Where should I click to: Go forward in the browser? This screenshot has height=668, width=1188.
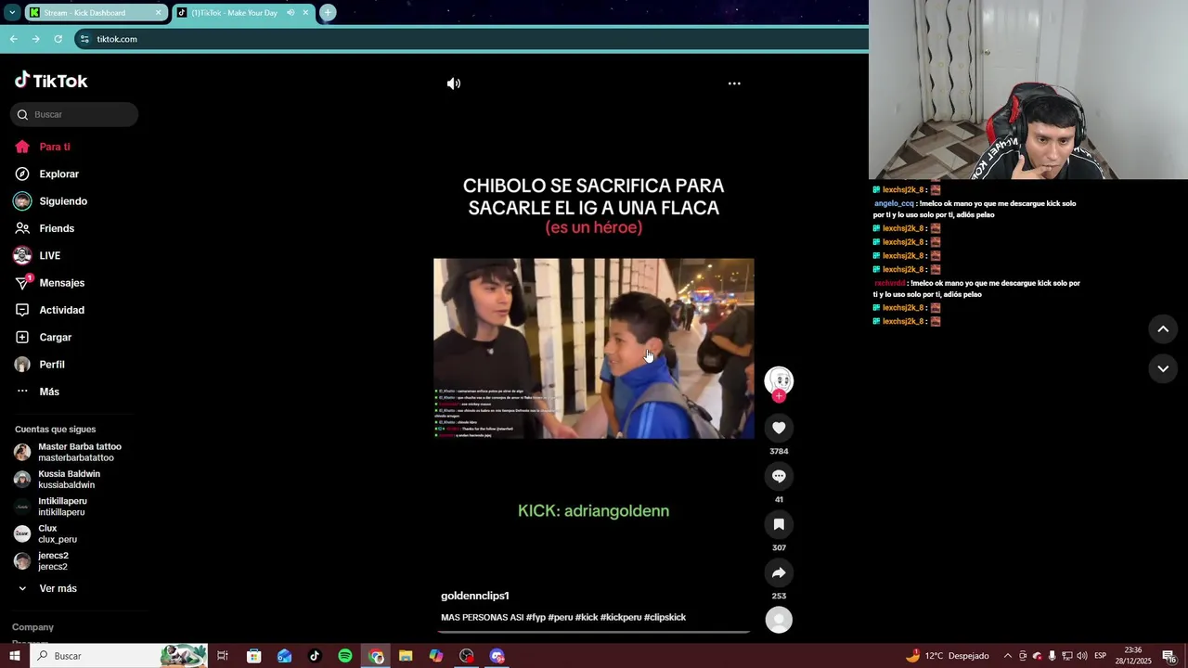[35, 39]
